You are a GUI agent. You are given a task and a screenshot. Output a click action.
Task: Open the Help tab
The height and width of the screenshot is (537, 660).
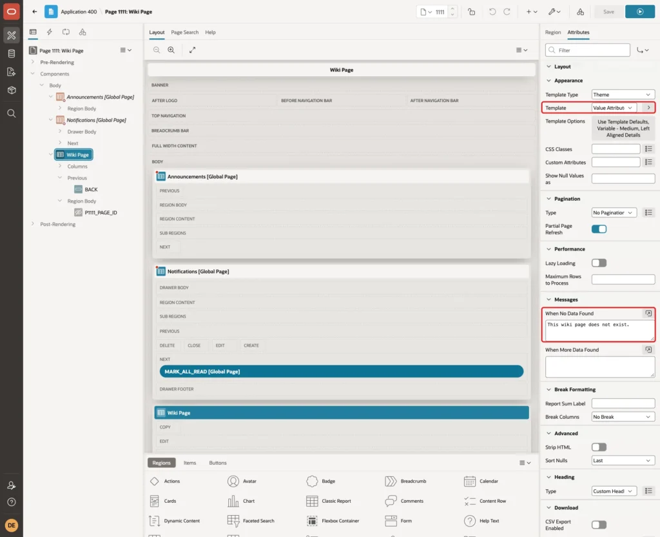(210, 32)
